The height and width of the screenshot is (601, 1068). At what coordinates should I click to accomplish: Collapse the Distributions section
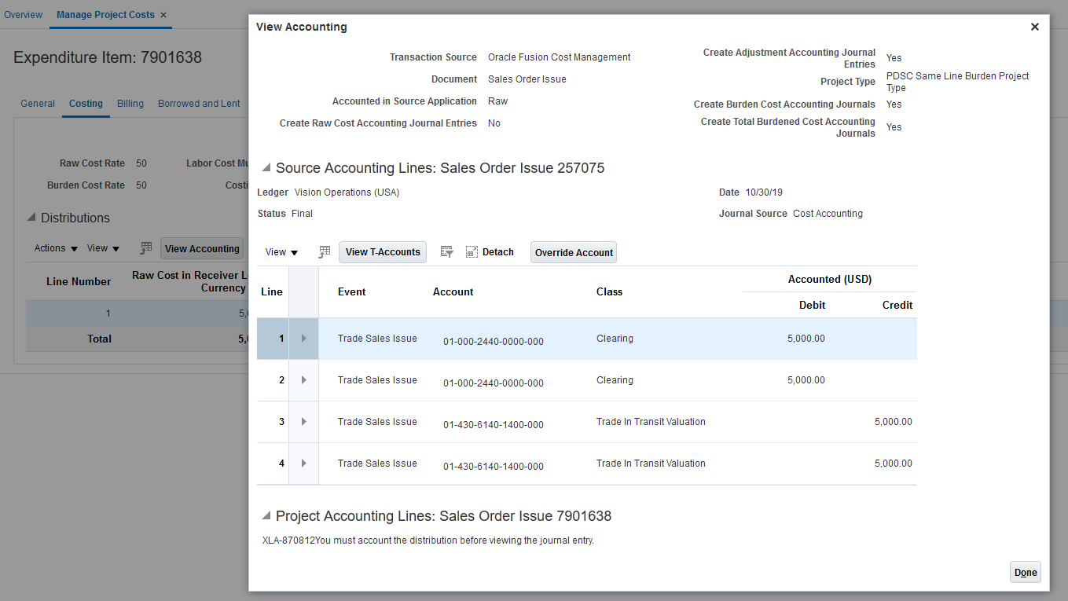(x=31, y=218)
